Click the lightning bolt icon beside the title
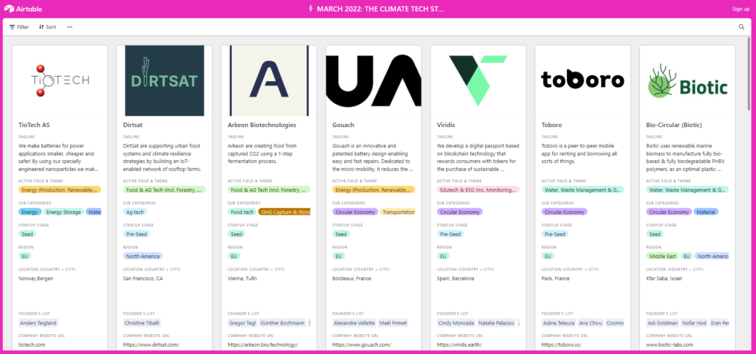 tap(311, 9)
